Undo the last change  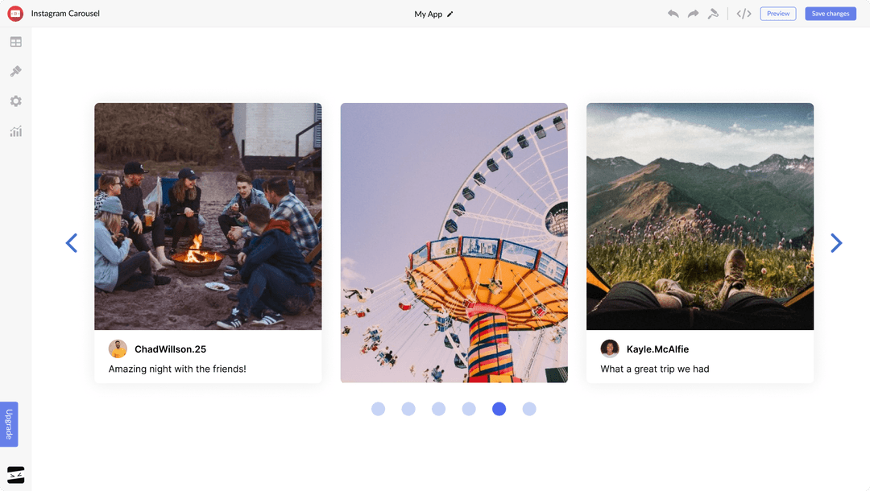673,14
